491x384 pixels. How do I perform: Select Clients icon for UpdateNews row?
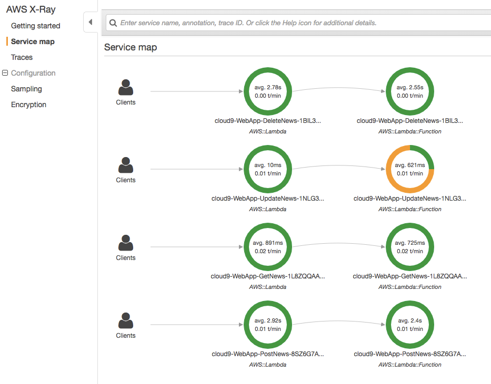[126, 165]
